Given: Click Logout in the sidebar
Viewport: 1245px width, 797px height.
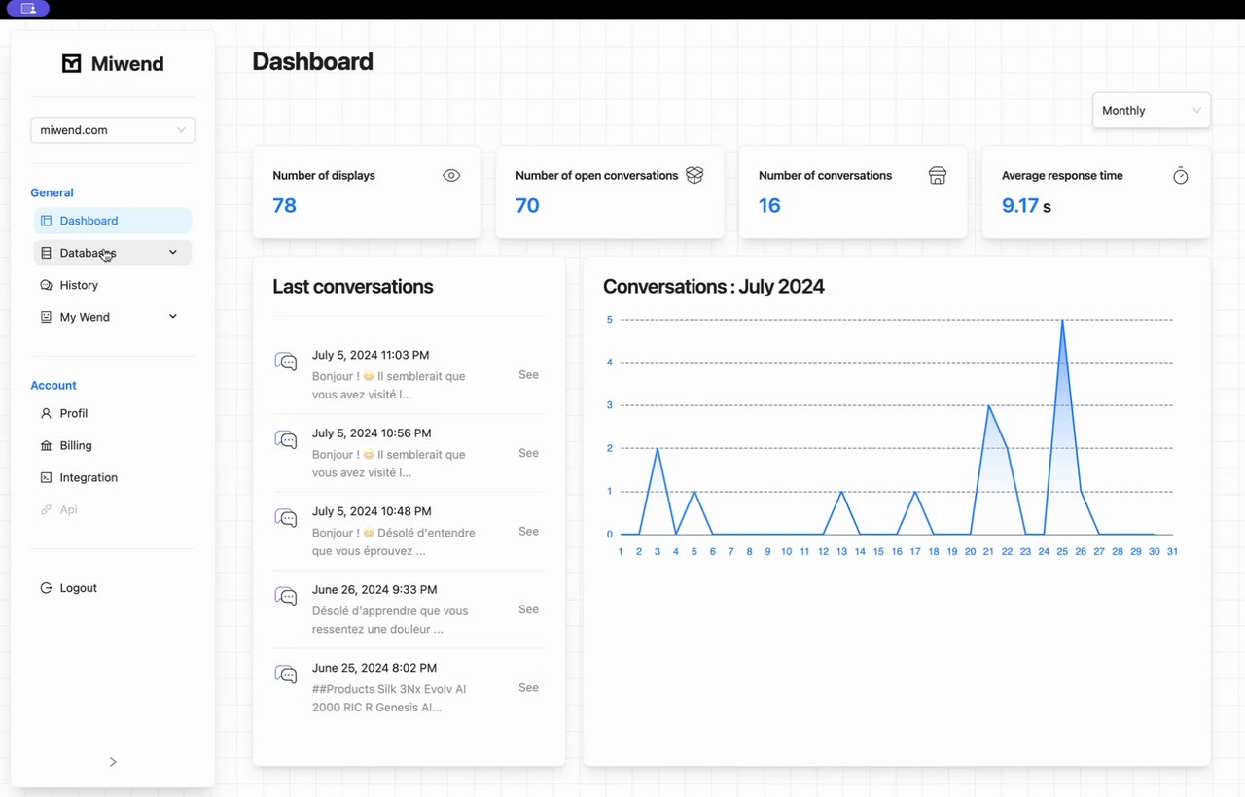Looking at the screenshot, I should pyautogui.click(x=113, y=588).
